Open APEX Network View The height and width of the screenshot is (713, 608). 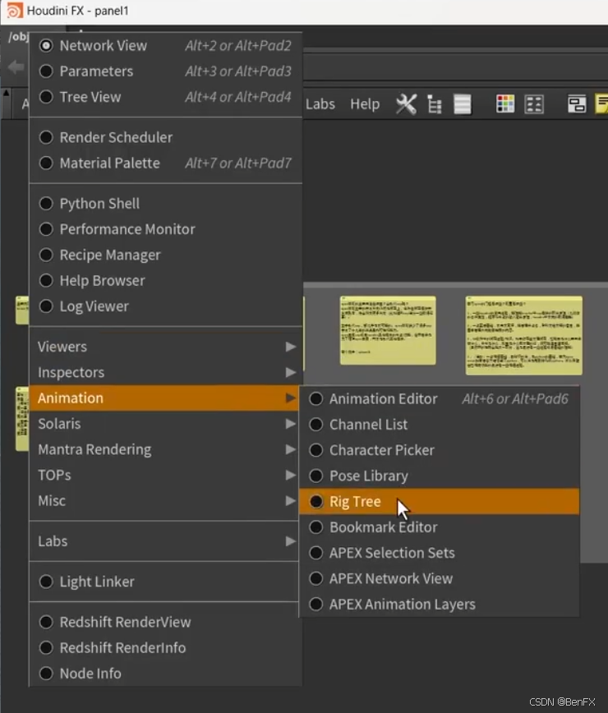(440, 578)
